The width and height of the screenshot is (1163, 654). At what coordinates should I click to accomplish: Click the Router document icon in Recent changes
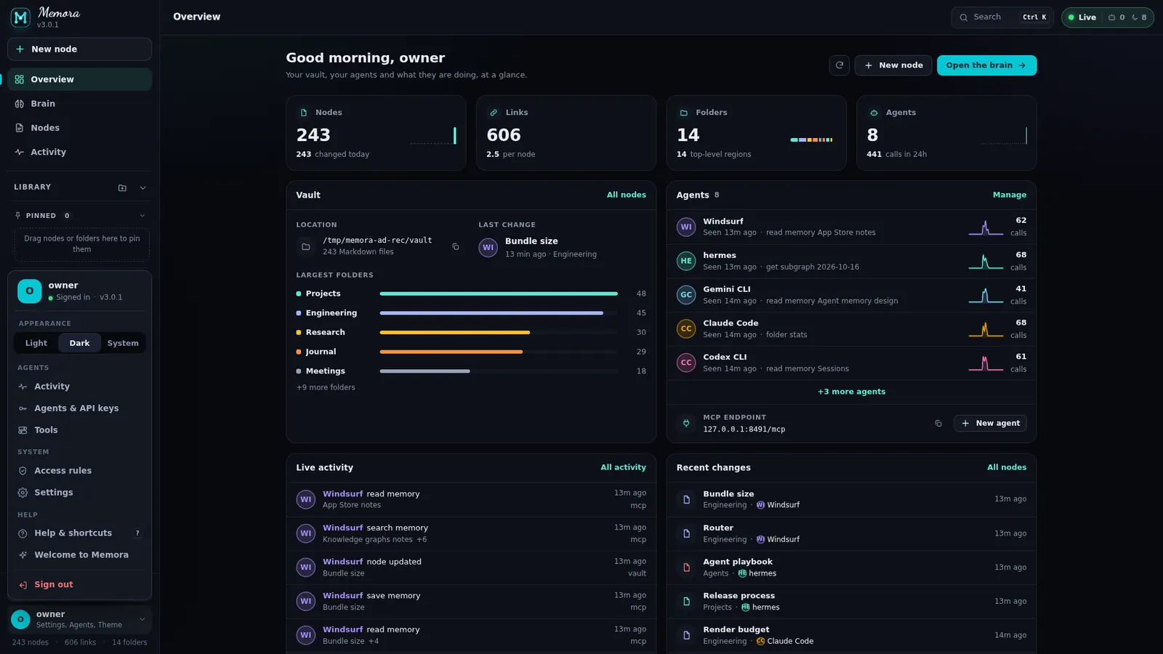click(686, 533)
